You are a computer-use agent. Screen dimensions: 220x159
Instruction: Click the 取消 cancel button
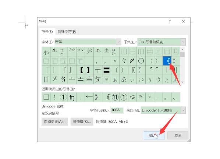tap(178, 135)
